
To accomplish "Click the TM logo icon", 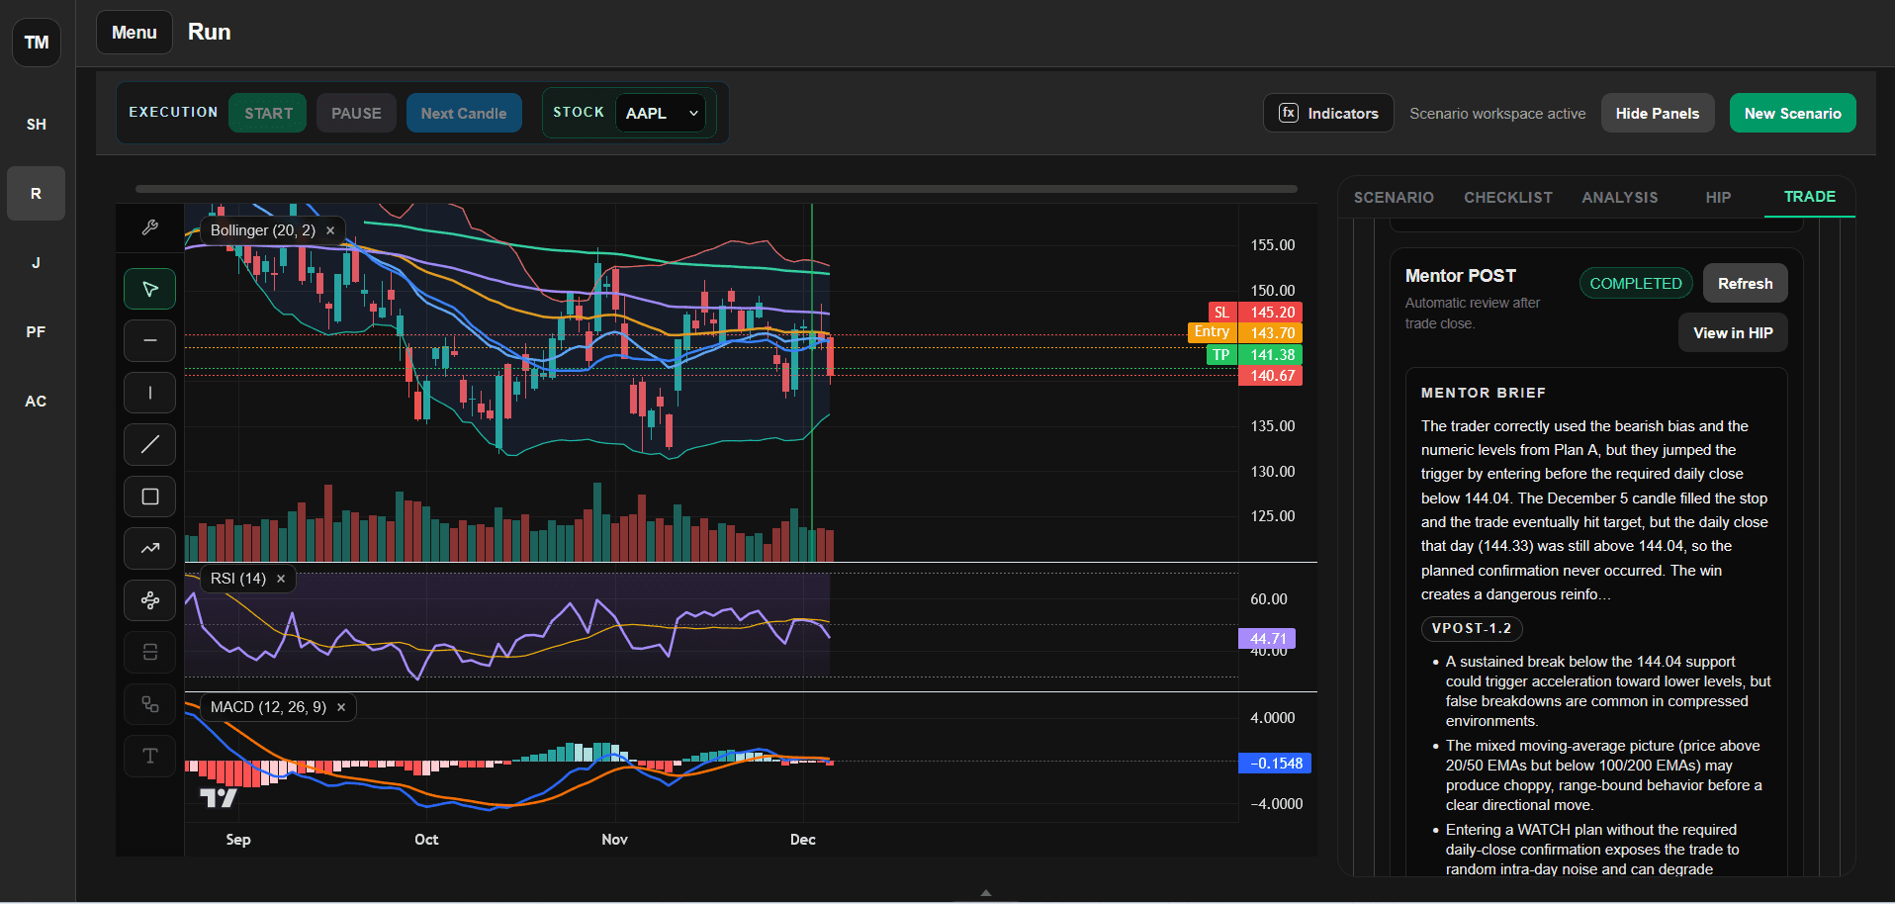I will pyautogui.click(x=37, y=43).
